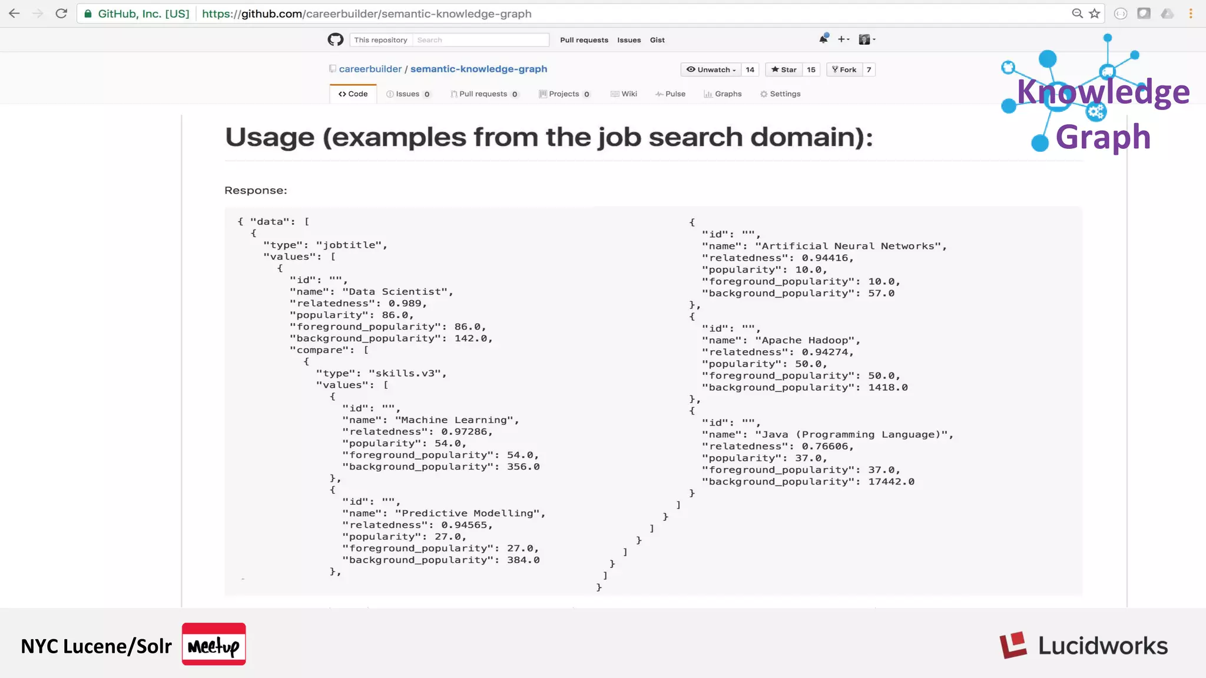Click the "Machine Learning" name line
Viewport: 1206px width, 678px height.
click(430, 420)
